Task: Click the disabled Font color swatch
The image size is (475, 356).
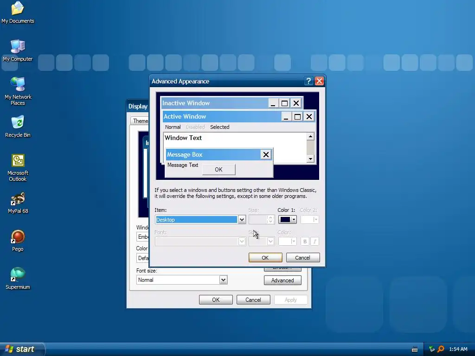Action: (287, 241)
